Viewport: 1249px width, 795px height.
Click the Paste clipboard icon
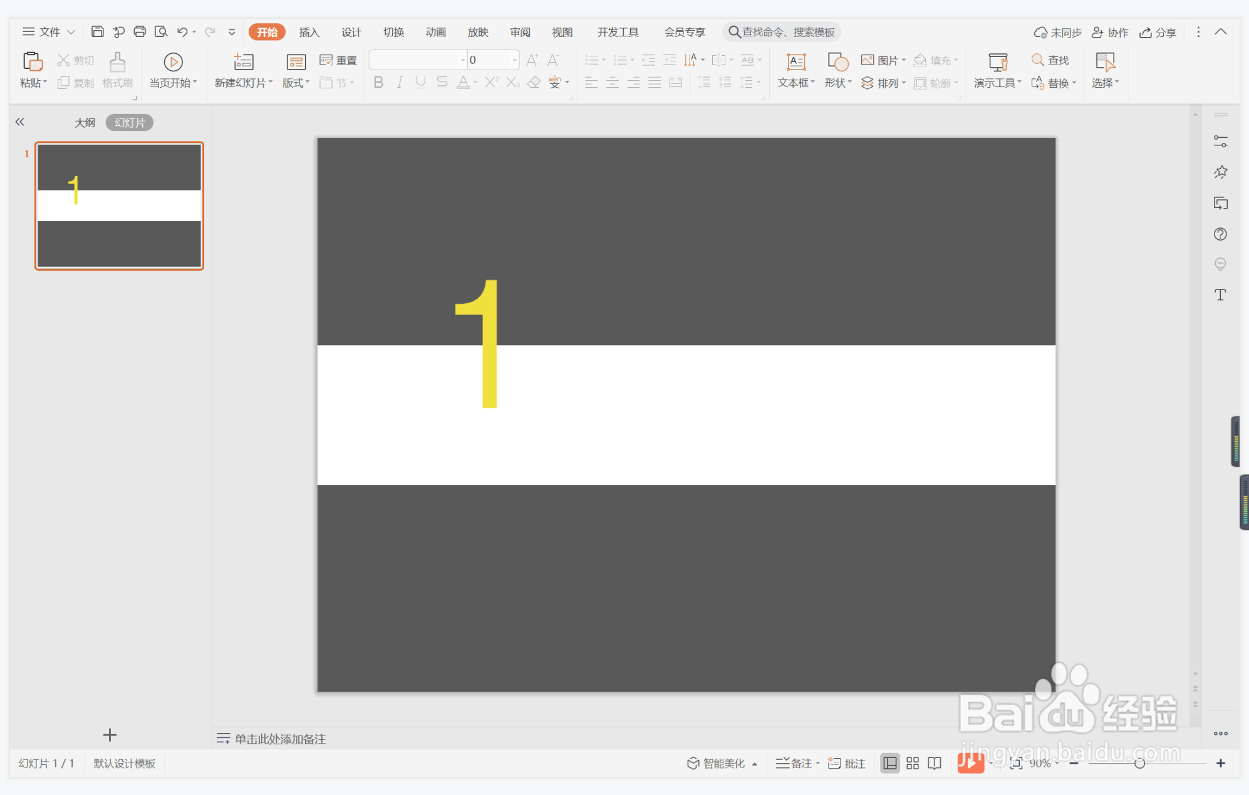coord(32,62)
